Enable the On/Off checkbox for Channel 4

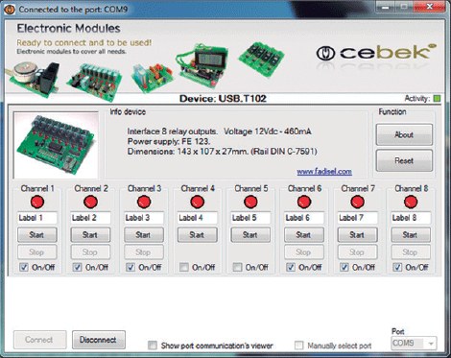184,267
